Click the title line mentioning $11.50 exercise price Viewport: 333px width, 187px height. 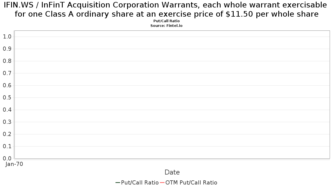[x=167, y=14]
